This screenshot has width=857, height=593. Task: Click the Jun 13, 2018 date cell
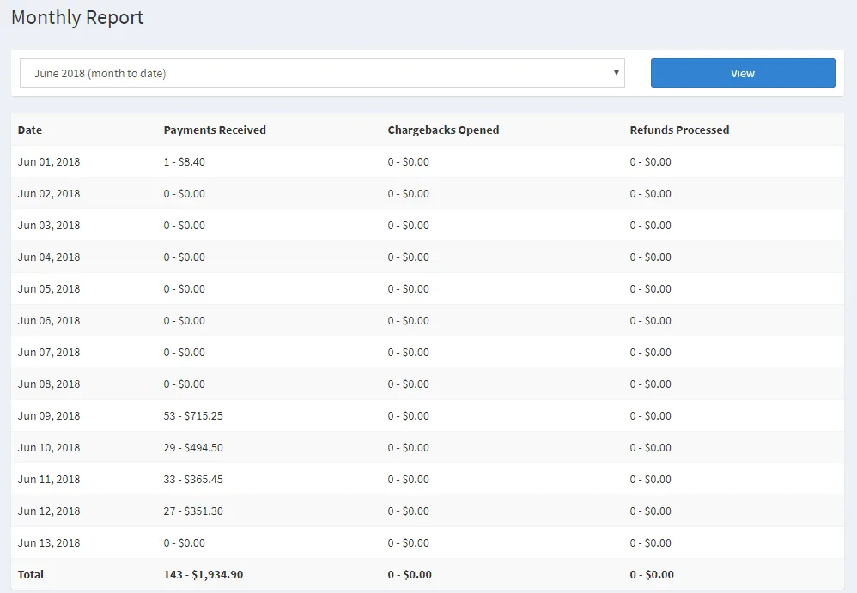[x=49, y=542]
